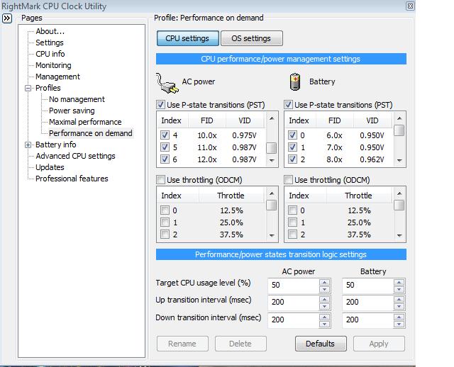The image size is (454, 367).
Task: Increase AC power Up transition interval
Action: (325, 299)
